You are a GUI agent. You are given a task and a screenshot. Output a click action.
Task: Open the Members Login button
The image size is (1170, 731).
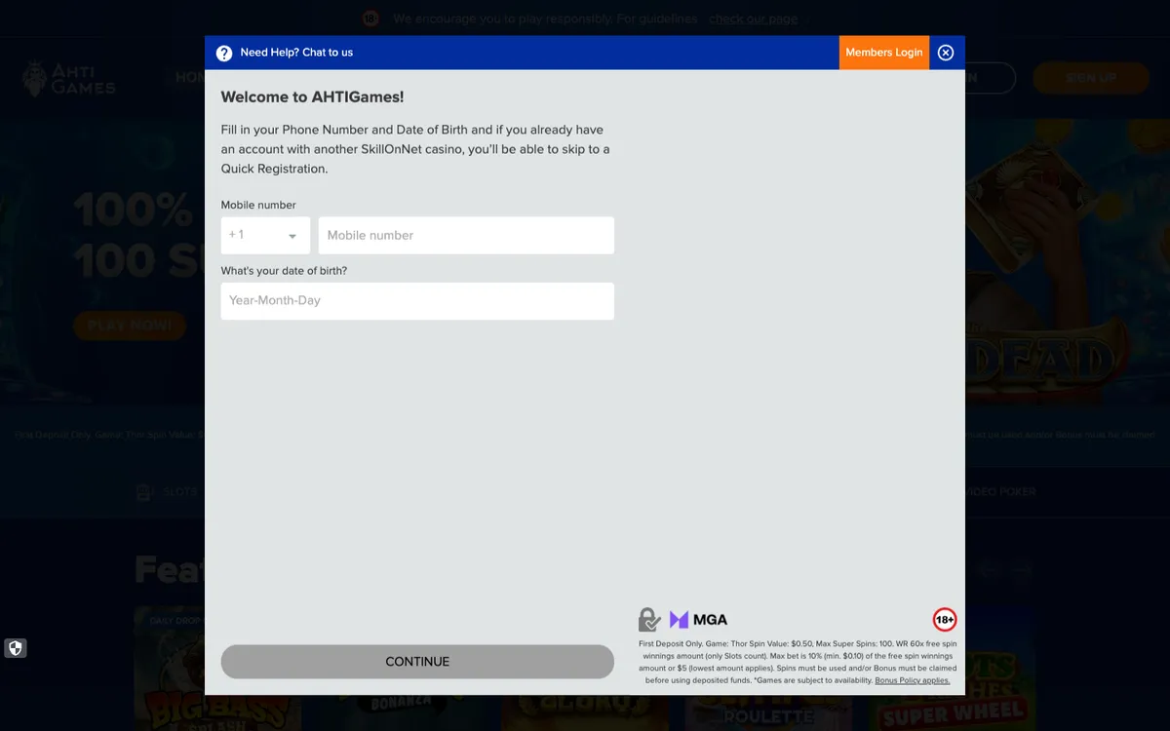pos(883,53)
